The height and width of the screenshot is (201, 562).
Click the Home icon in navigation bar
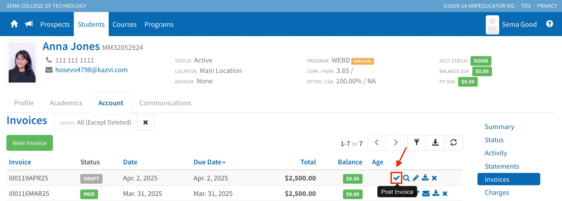[14, 24]
